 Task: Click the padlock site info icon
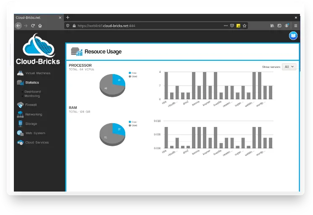(74, 26)
